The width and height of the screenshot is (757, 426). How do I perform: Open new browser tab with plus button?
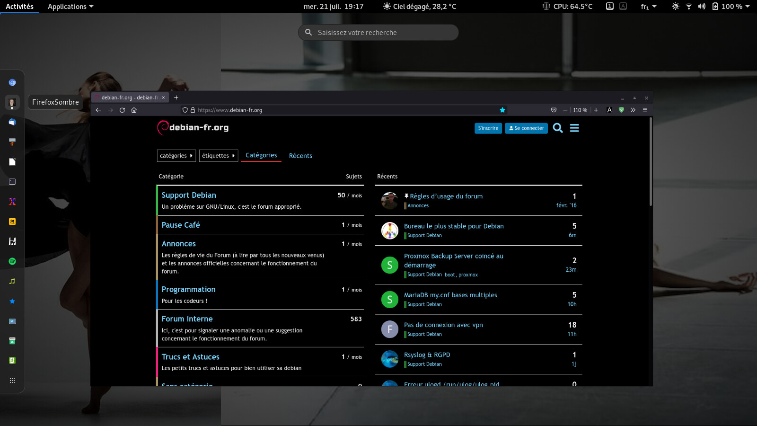[x=176, y=98]
